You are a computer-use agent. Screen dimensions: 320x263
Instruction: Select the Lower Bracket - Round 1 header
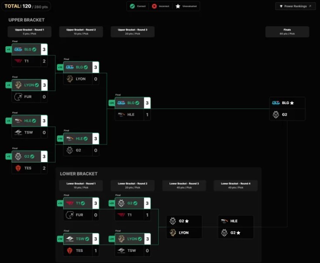pos(81,185)
